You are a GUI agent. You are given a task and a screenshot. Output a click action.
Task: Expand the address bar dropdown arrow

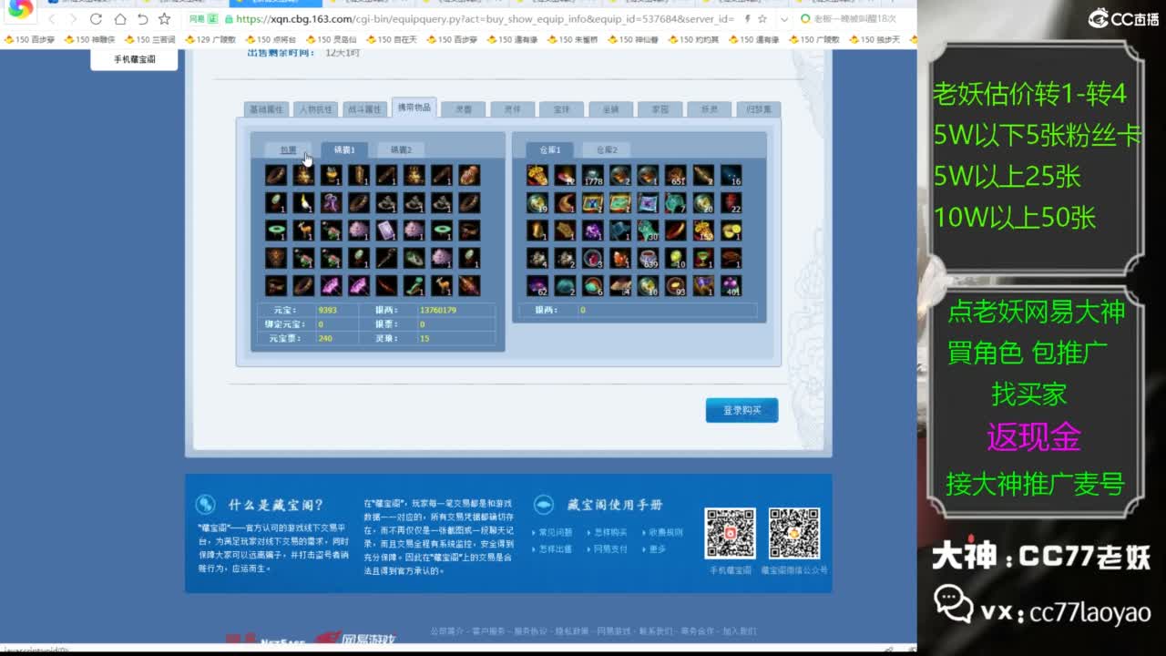point(784,19)
